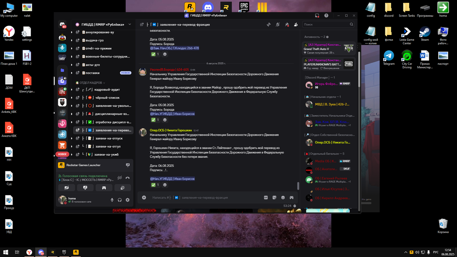Image resolution: width=457 pixels, height=257 pixels.
Task: Toggle checkmark reaction on Никита Горошкин's message
Action: [x=155, y=185]
